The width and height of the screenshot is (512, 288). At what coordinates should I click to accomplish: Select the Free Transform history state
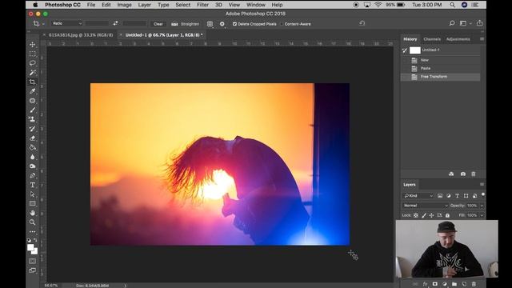[441, 77]
